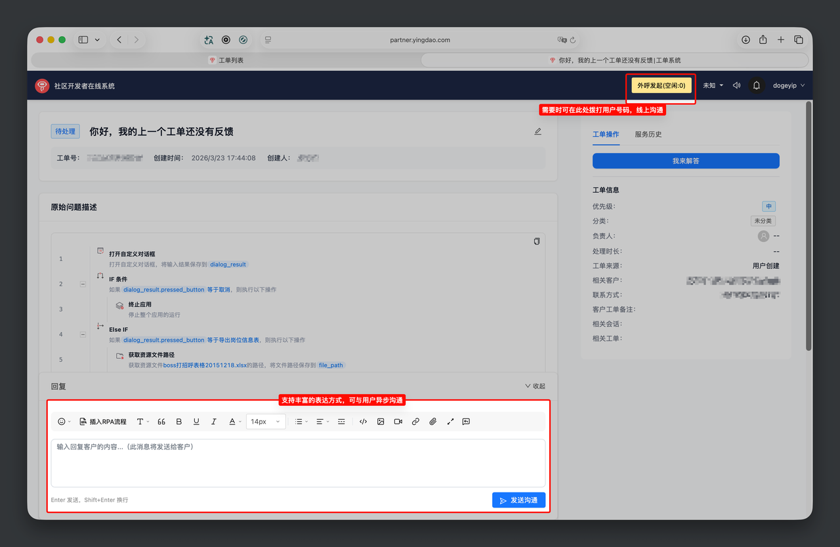Insert a hyperlink using the link icon
Screen dimensions: 840x547
pos(415,422)
